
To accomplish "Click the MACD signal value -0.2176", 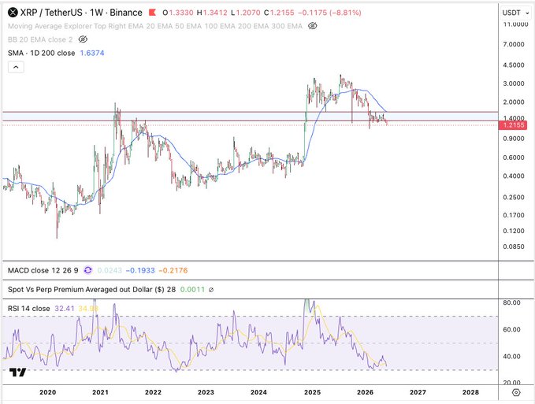I will click(x=173, y=271).
